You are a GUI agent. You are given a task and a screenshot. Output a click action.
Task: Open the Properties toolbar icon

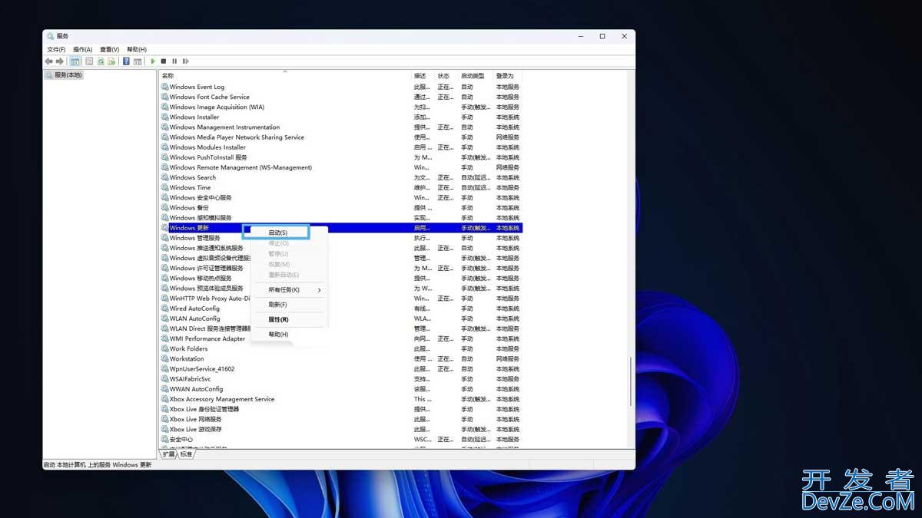tap(89, 61)
